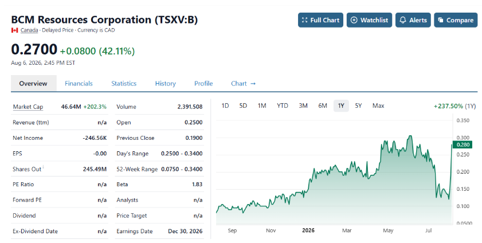Click the 0.280 price marker on chart
This screenshot has width=482, height=243.
463,144
